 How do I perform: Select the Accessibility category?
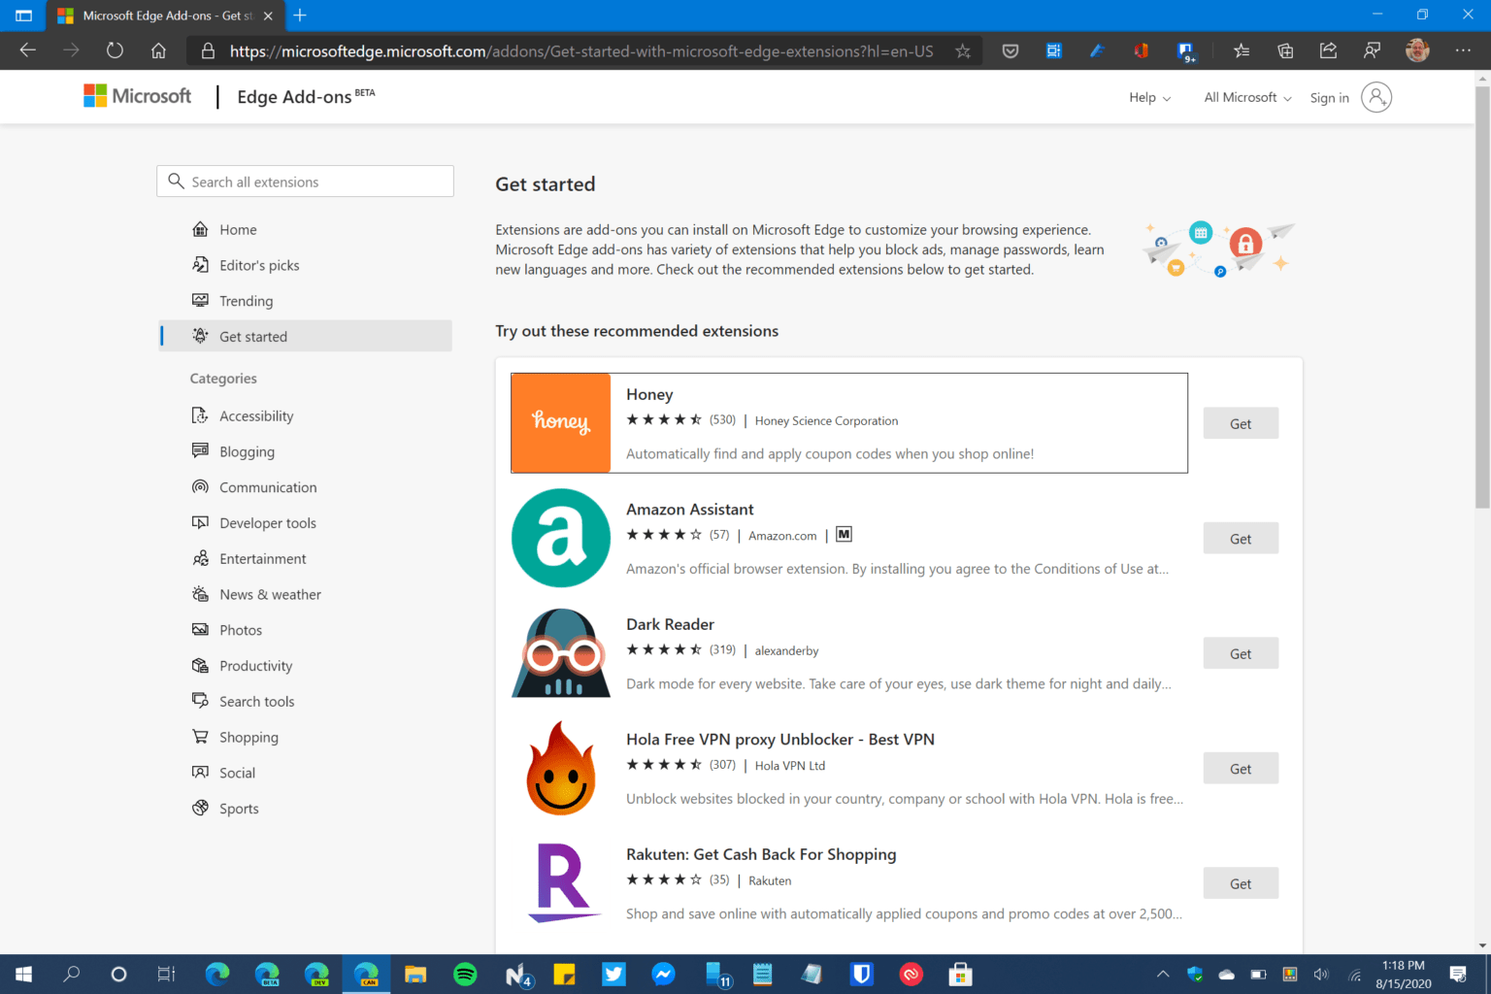click(x=256, y=415)
